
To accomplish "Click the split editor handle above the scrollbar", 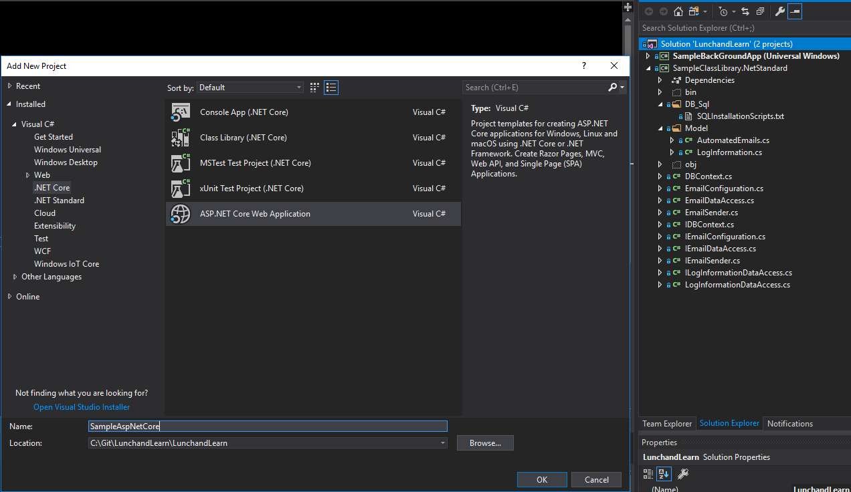I will [628, 7].
